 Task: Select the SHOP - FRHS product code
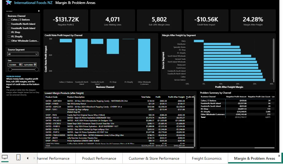click(51, 115)
